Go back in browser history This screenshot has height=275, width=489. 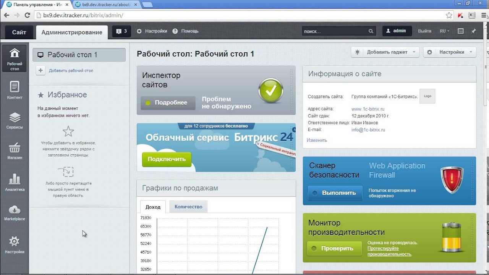tap(6, 15)
